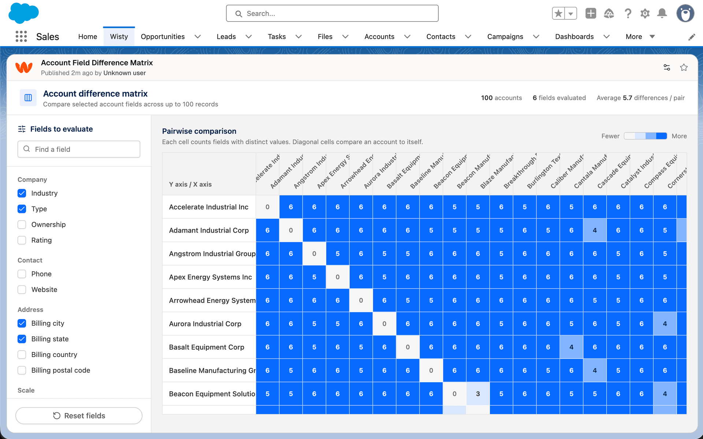Click the Sales app name
The height and width of the screenshot is (439, 703).
click(48, 37)
